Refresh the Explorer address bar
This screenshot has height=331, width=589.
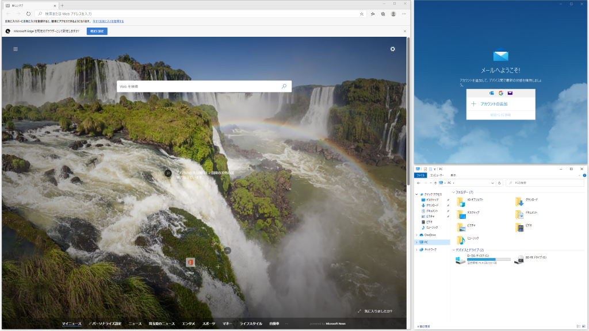[499, 183]
